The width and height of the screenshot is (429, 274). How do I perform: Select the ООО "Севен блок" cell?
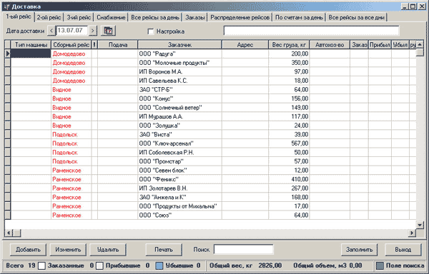(179, 171)
